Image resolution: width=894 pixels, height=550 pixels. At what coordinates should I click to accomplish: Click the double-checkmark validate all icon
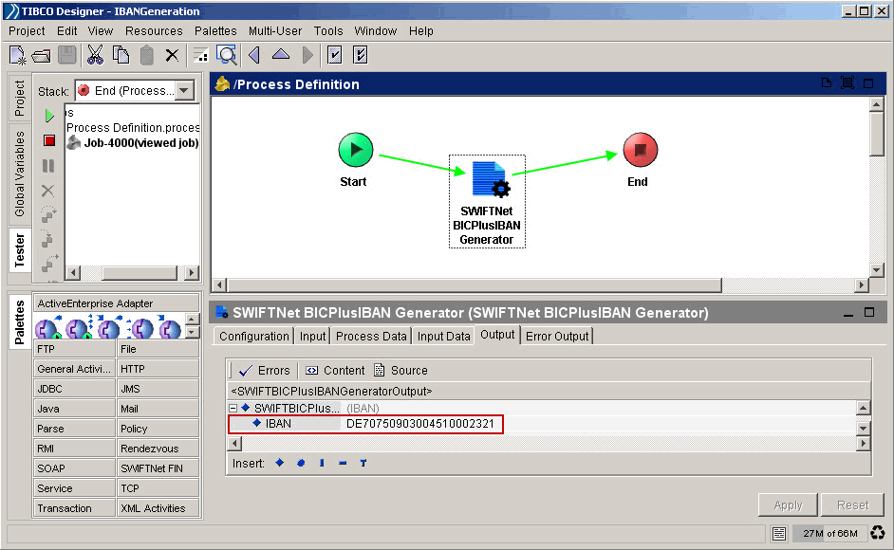tap(361, 55)
